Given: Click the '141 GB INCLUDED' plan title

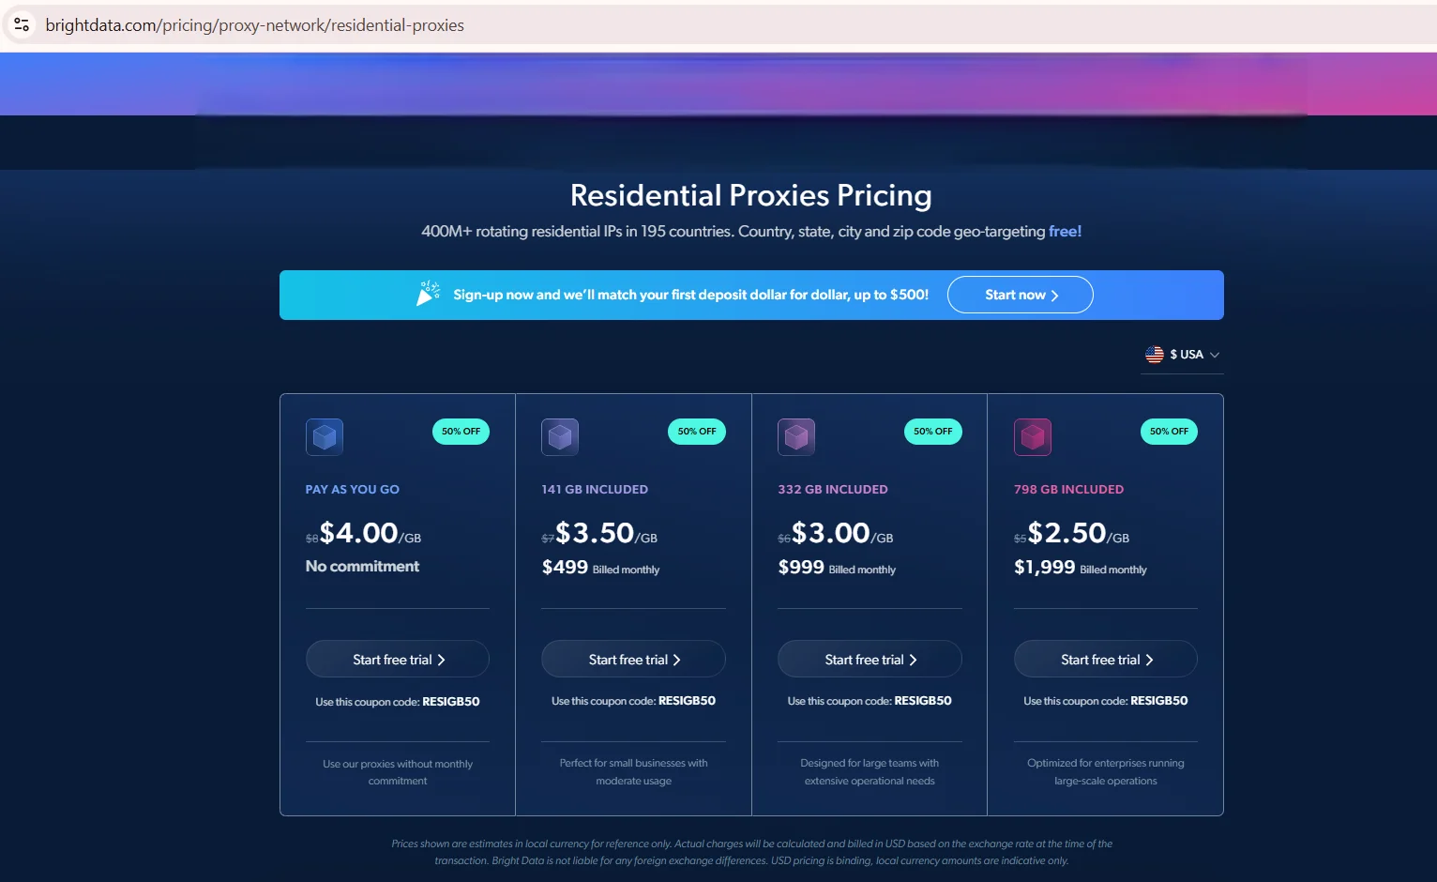Looking at the screenshot, I should [x=595, y=490].
